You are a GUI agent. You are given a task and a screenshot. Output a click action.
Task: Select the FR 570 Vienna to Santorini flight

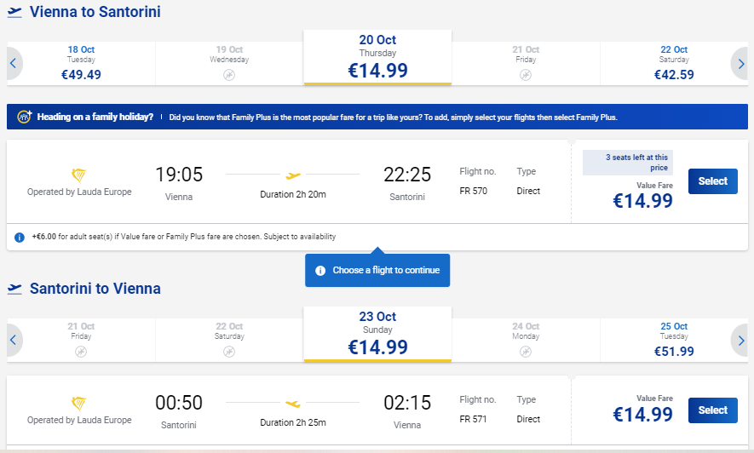[712, 181]
